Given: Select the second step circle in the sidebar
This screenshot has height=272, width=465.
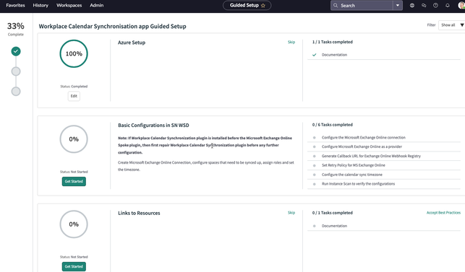Looking at the screenshot, I should (16, 71).
